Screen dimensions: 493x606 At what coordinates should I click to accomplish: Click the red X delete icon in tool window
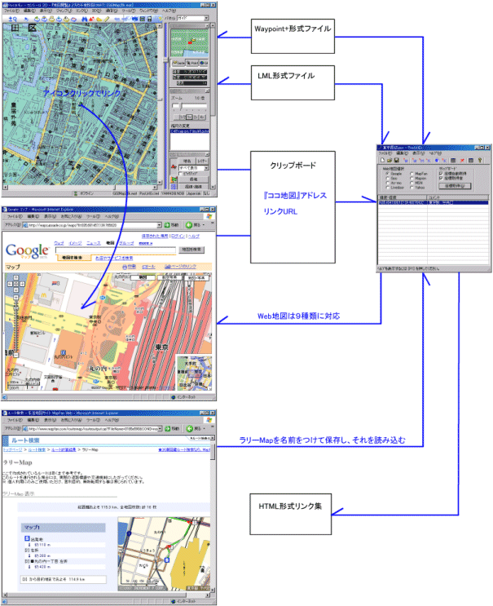pos(462,160)
